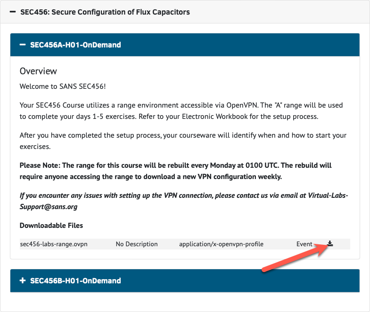Click the Please Note rebuild warning paragraph

[175, 171]
